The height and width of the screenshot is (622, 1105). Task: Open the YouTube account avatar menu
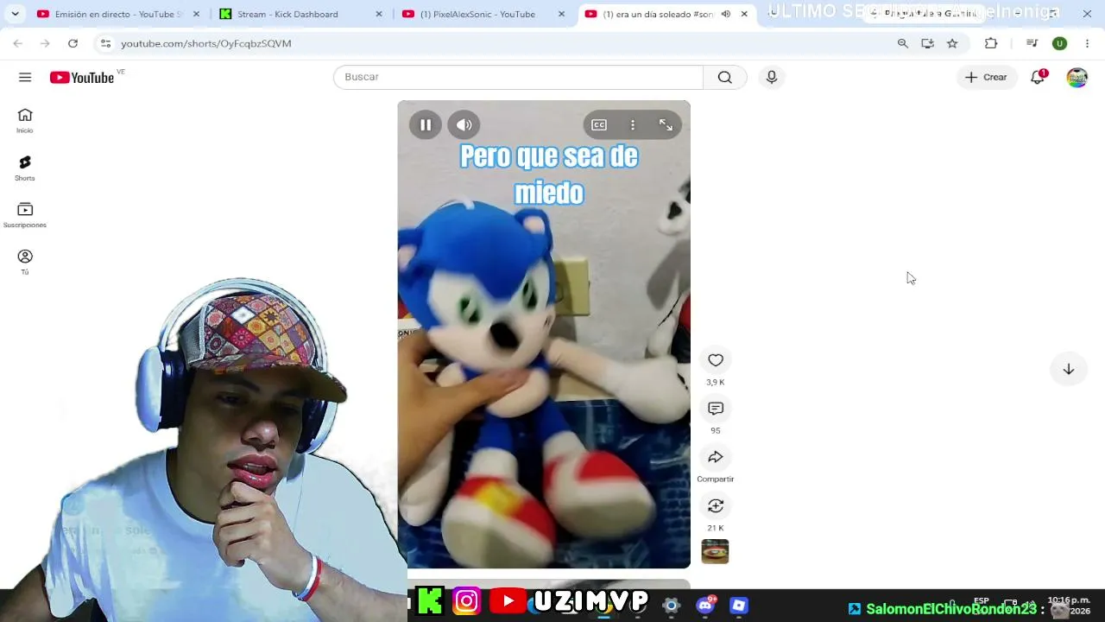click(x=1077, y=77)
